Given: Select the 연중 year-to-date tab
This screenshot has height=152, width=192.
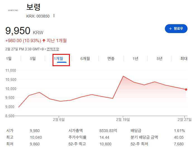Looking at the screenshot, I should (x=111, y=59).
